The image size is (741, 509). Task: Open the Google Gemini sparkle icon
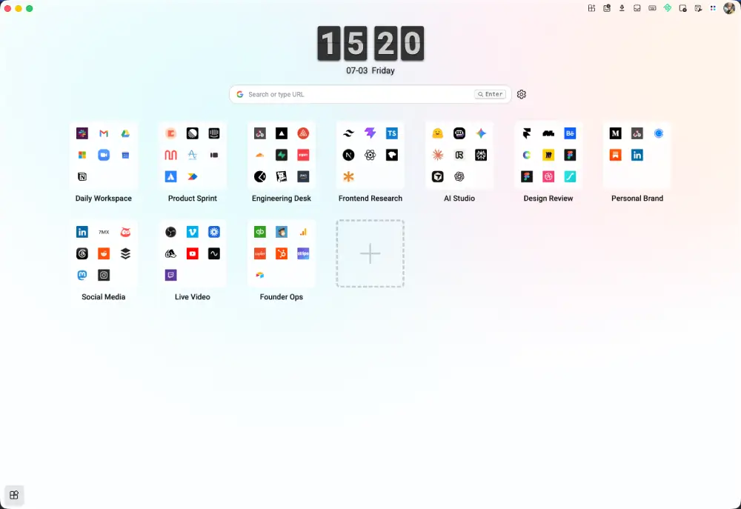pyautogui.click(x=481, y=134)
